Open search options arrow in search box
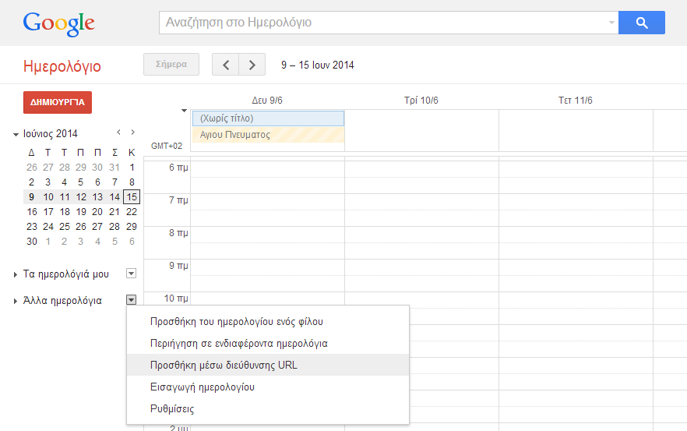This screenshot has height=431, width=687. tap(611, 23)
